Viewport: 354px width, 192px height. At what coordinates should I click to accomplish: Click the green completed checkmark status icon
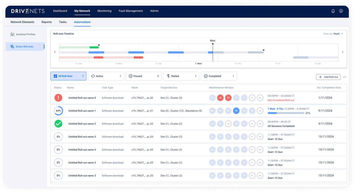pos(58,124)
